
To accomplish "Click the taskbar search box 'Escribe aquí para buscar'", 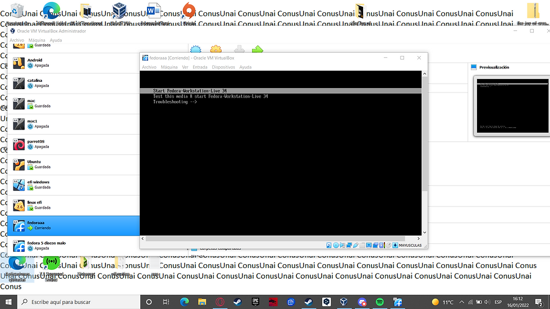I will (79, 302).
